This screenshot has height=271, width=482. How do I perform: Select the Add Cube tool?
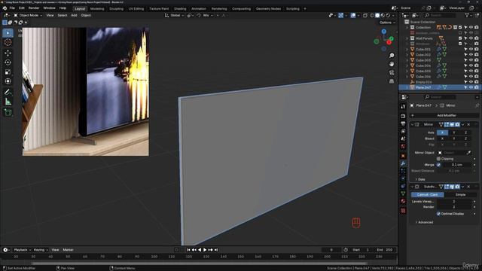[8, 112]
